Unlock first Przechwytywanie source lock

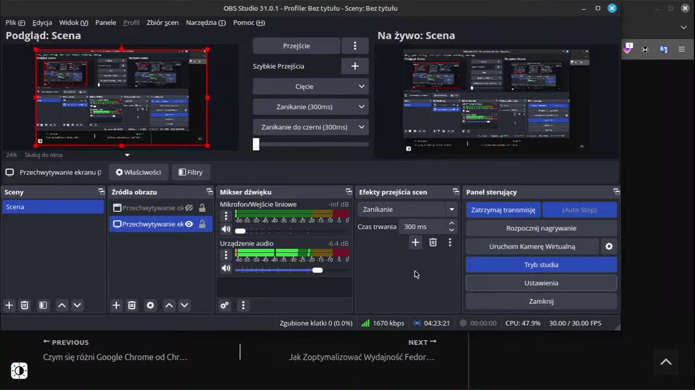tap(202, 208)
